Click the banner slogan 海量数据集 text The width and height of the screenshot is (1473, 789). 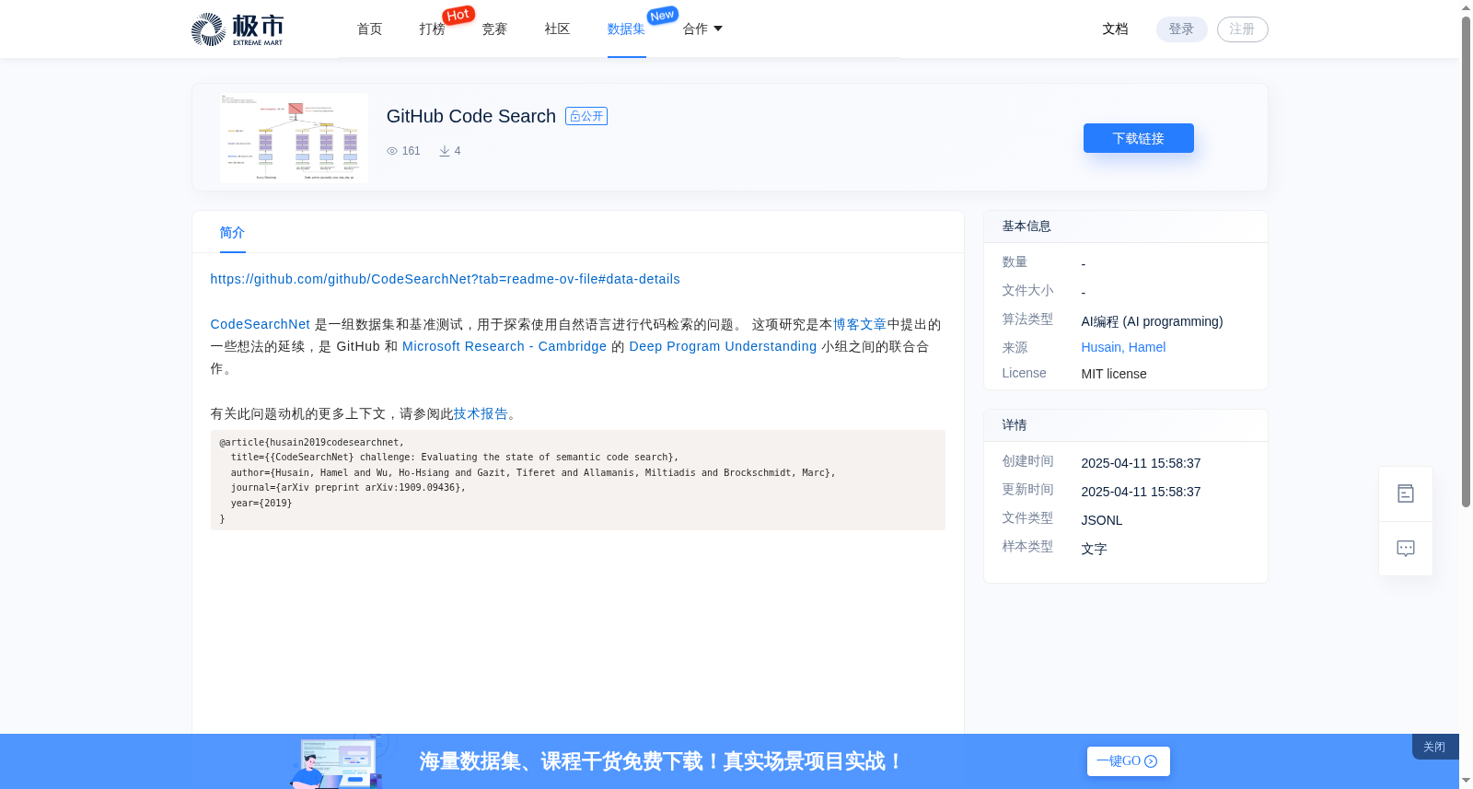[x=660, y=761]
